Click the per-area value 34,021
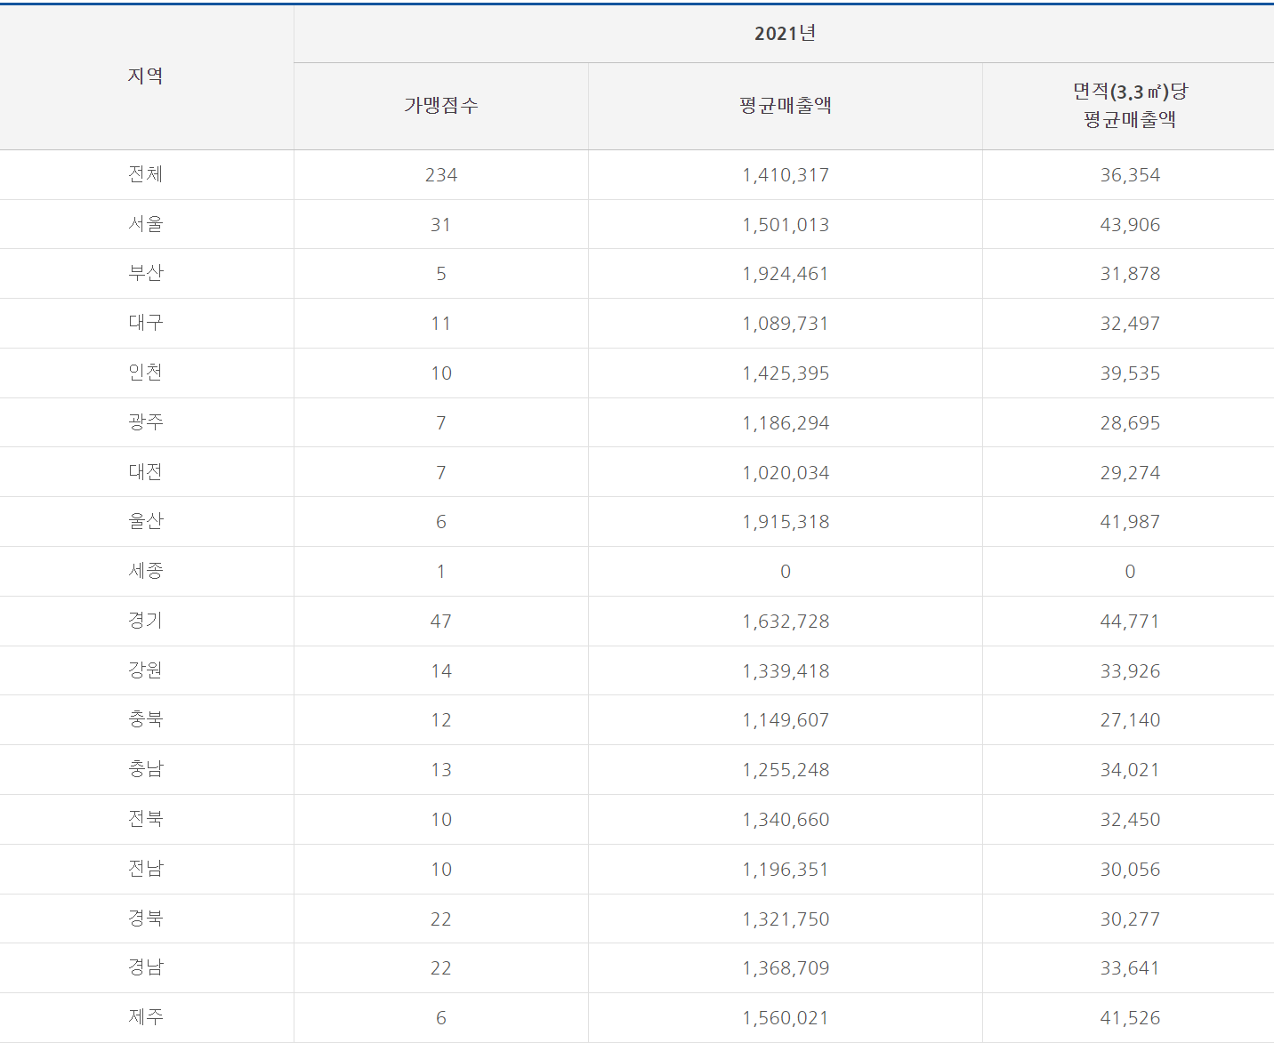1274x1043 pixels. tap(1130, 770)
